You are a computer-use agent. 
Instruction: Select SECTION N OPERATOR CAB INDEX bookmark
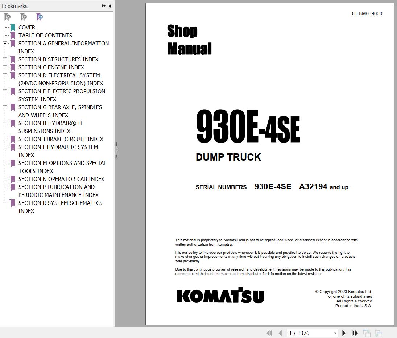coord(61,179)
